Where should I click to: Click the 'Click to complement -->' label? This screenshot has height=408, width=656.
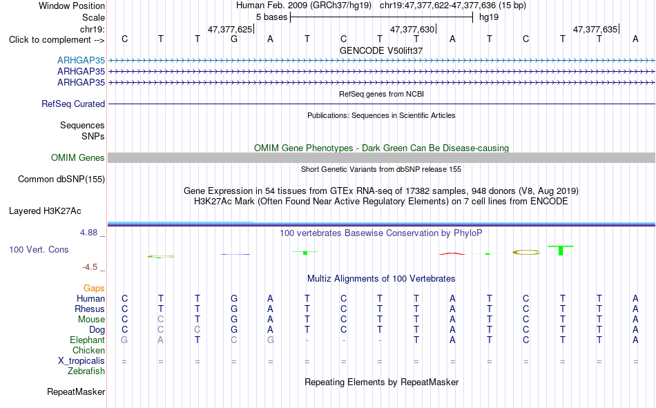(x=57, y=40)
